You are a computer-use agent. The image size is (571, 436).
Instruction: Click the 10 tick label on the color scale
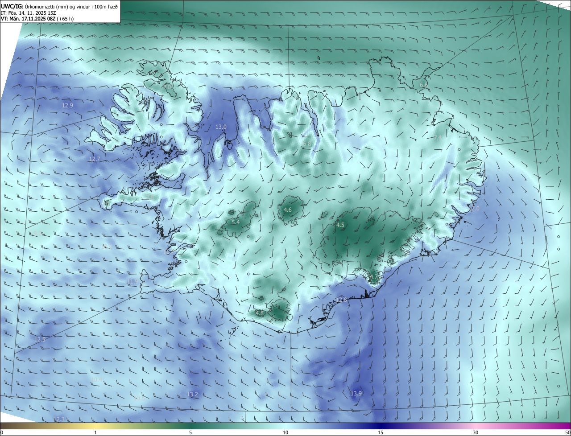[x=285, y=432]
